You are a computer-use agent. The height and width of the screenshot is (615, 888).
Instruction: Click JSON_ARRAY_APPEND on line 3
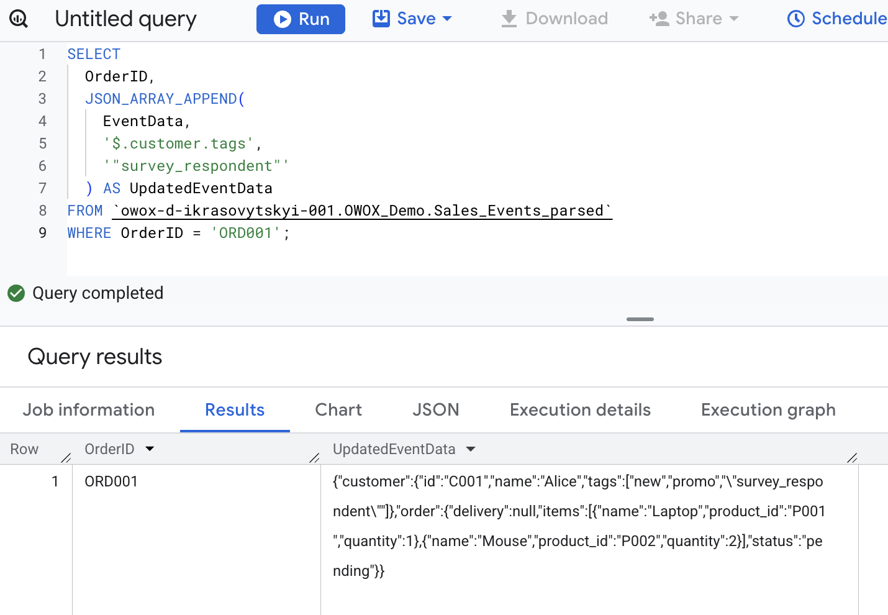click(x=161, y=99)
